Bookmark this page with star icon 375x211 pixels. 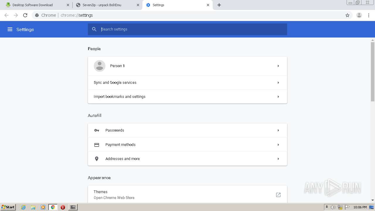(x=347, y=15)
